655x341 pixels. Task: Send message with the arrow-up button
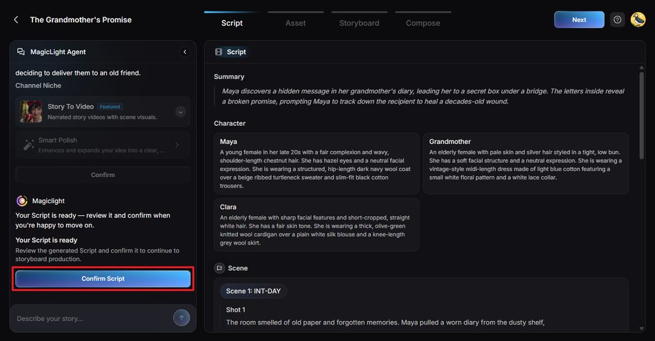pos(181,317)
